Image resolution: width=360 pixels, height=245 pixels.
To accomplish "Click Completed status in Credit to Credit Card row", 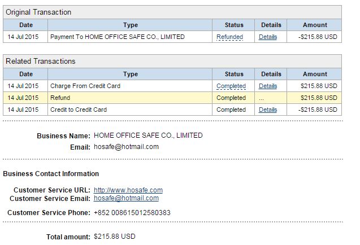I will (x=231, y=110).
